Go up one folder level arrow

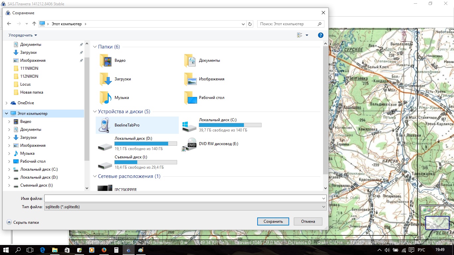click(x=34, y=24)
